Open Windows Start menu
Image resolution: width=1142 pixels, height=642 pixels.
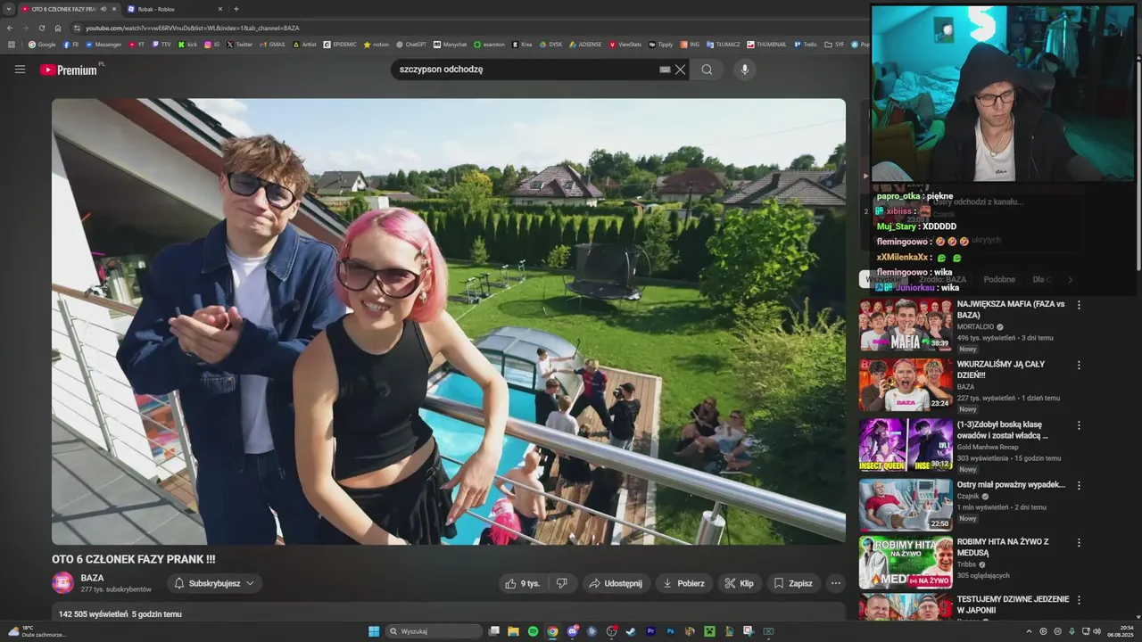pos(374,631)
